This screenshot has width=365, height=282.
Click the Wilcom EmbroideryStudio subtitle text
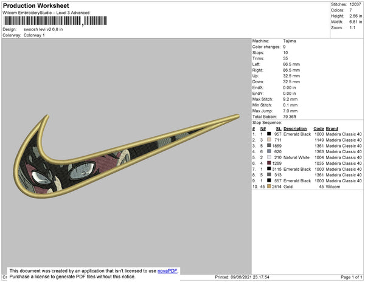[46, 13]
